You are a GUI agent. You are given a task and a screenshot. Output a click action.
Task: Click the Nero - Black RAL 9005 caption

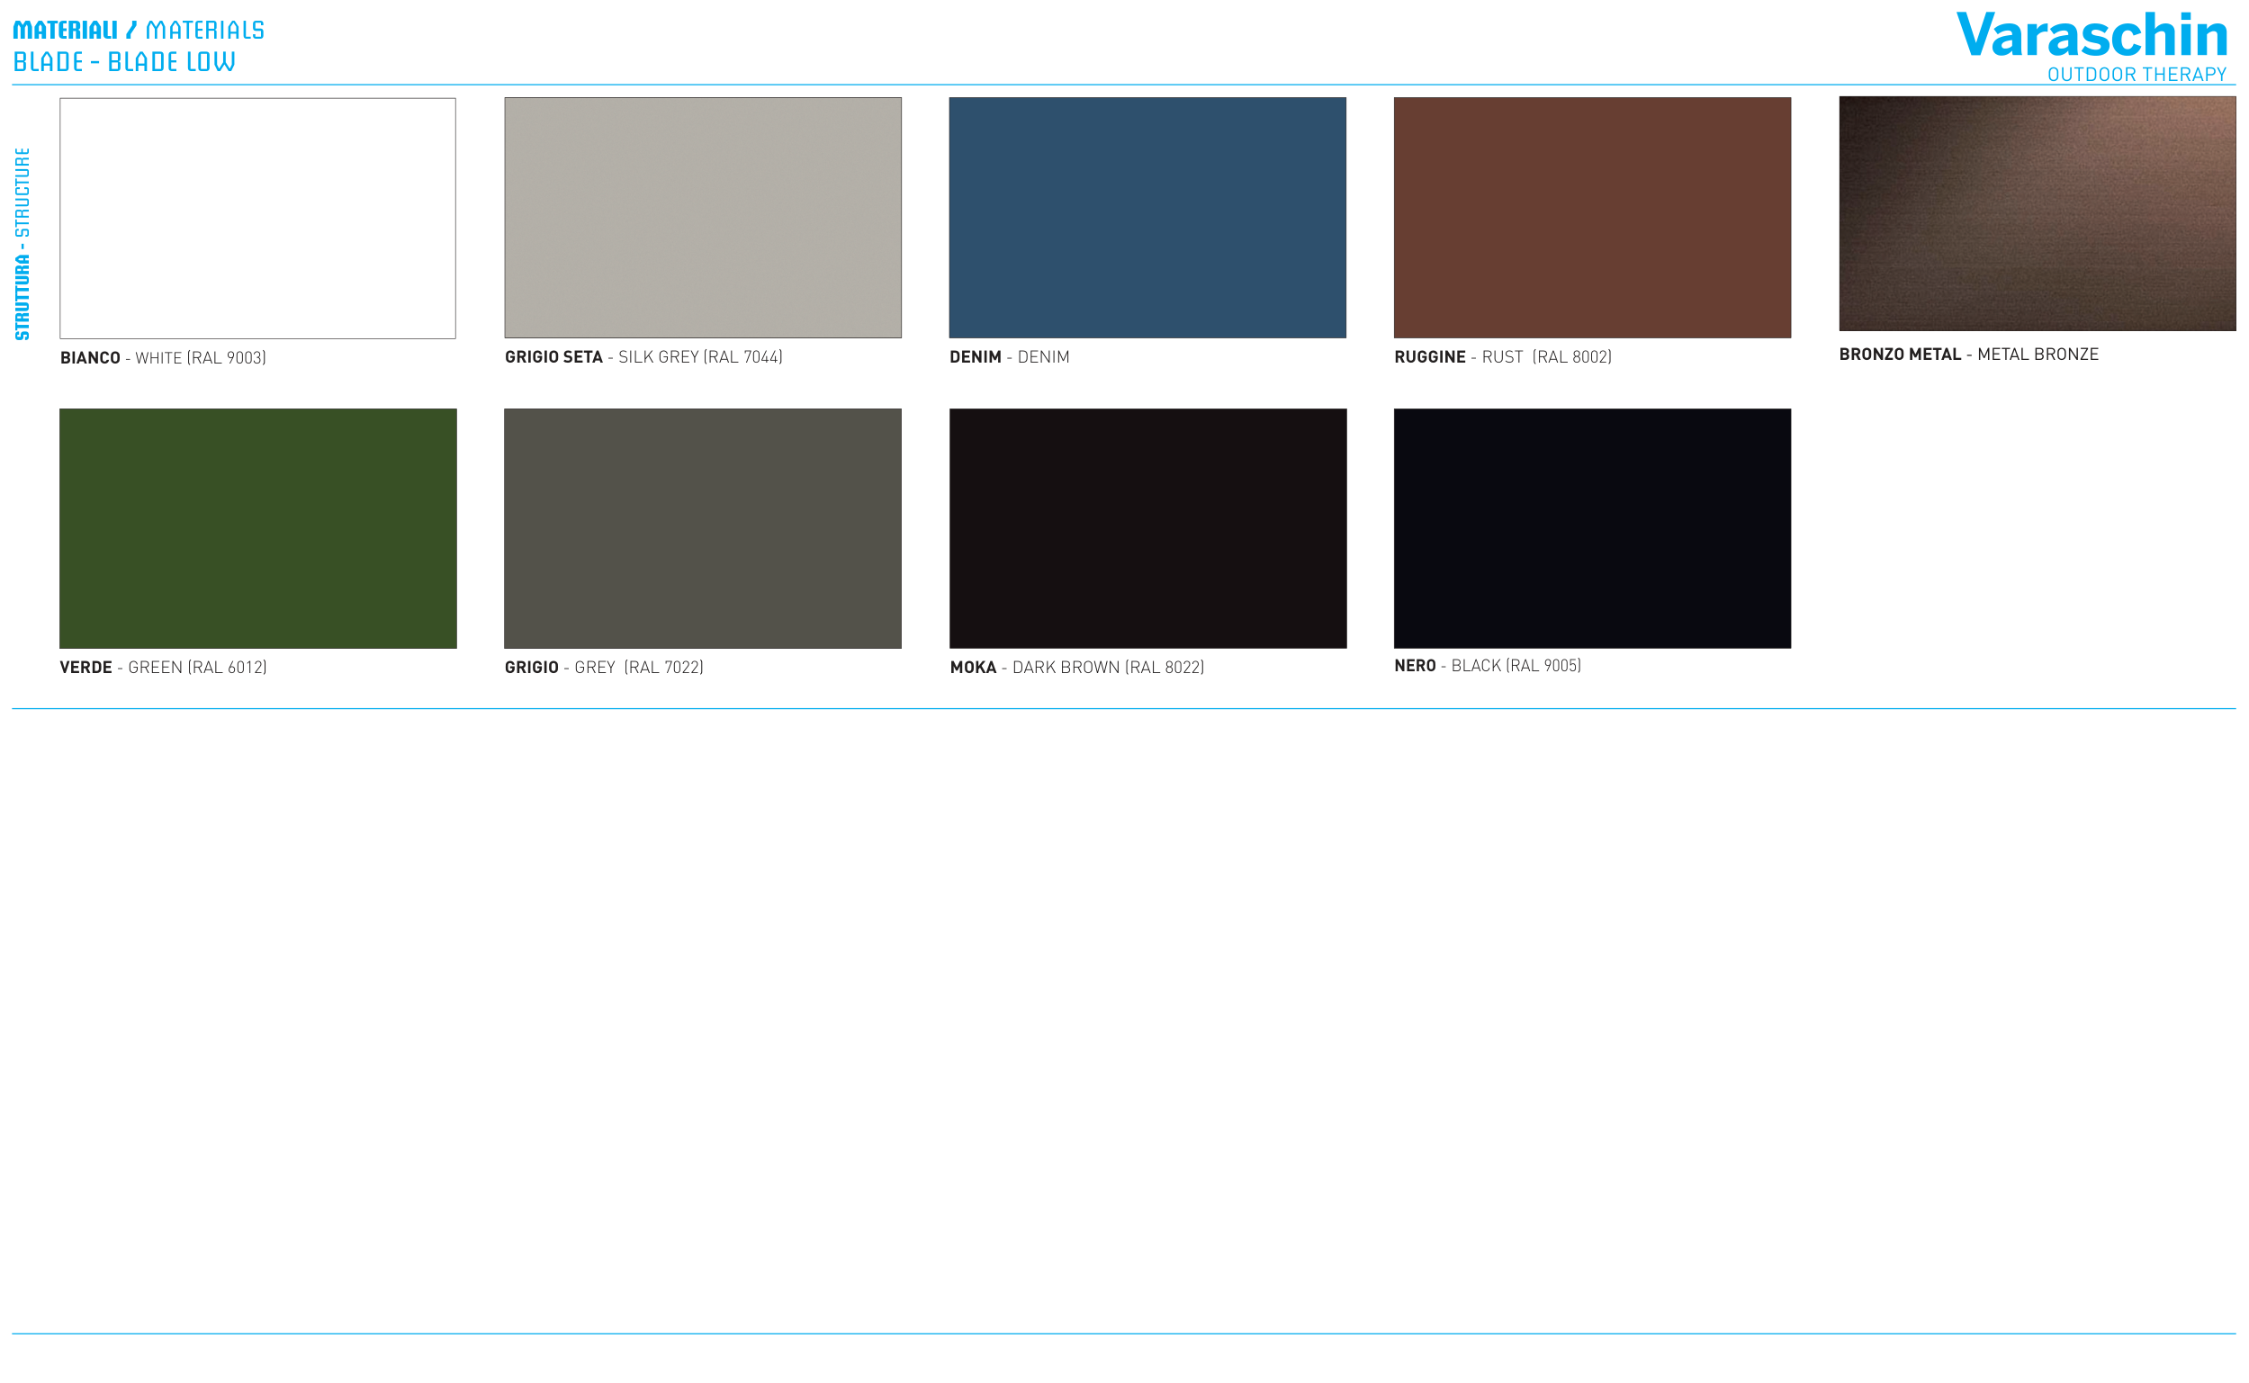(x=1486, y=666)
